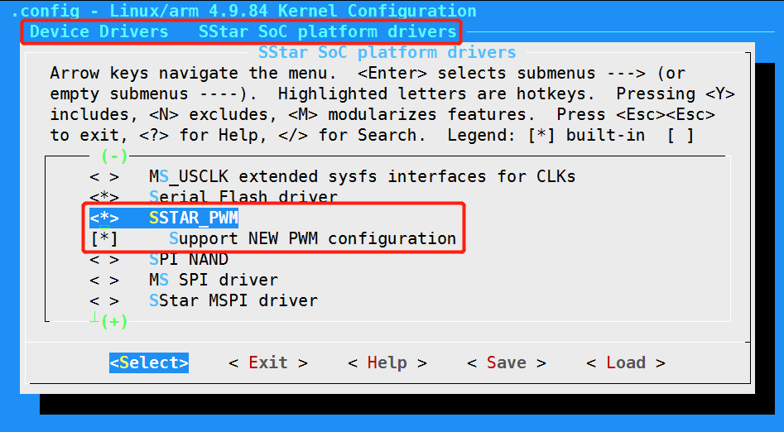Enable the MS SPI driver checkbox

tap(104, 281)
